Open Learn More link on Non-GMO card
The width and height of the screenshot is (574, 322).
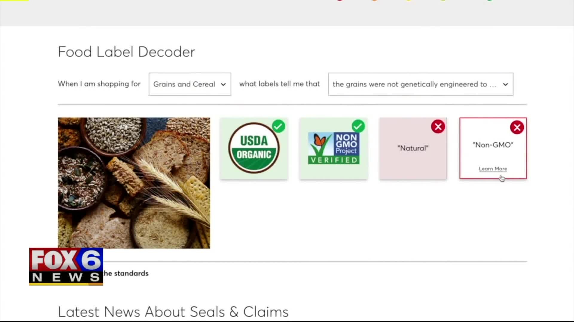pyautogui.click(x=493, y=169)
